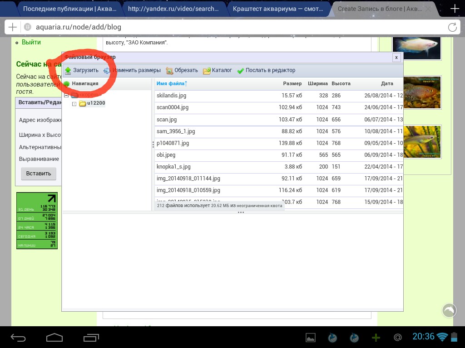Screen dimensions: 465x348
Task: Sort files by Ширина column
Action: pyautogui.click(x=317, y=83)
